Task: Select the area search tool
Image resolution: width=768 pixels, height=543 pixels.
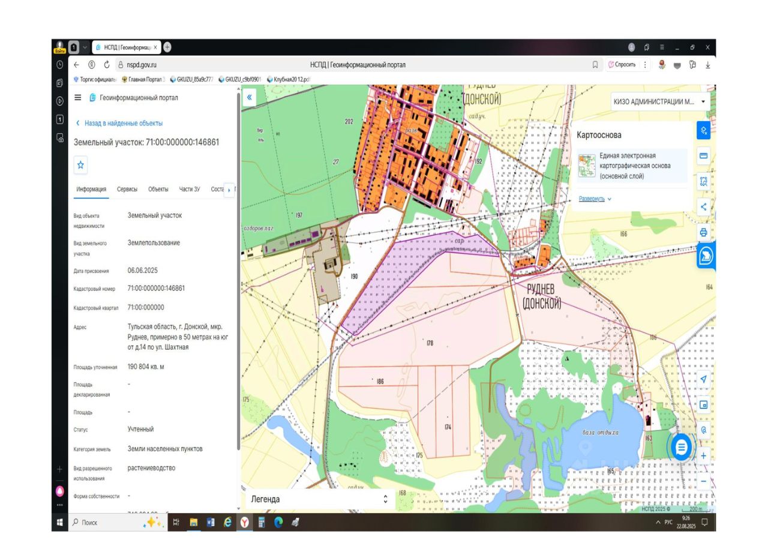Action: 703,181
